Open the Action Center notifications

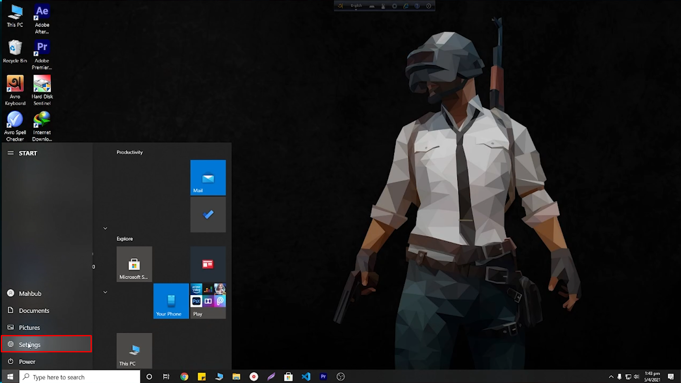pos(671,377)
